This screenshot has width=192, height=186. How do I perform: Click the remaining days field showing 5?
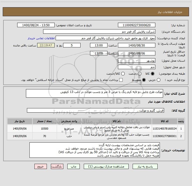[x=72, y=45]
